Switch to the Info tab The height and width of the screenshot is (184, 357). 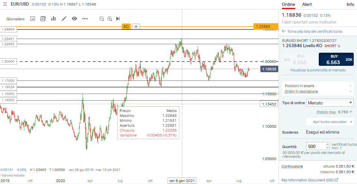click(x=350, y=5)
